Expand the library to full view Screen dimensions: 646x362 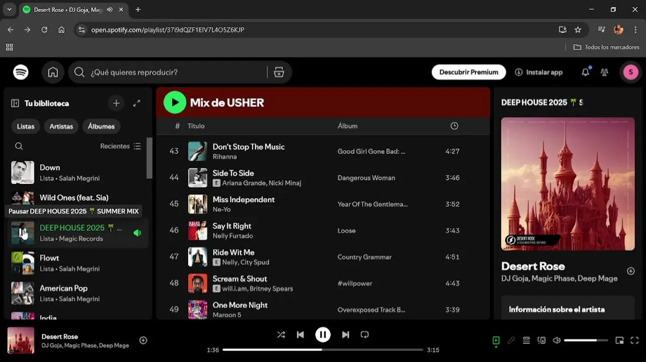[136, 103]
